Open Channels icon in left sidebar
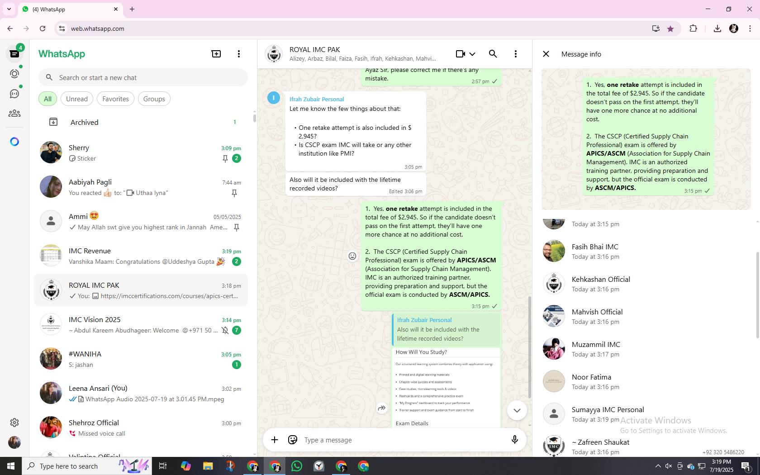The image size is (760, 475). click(x=14, y=94)
